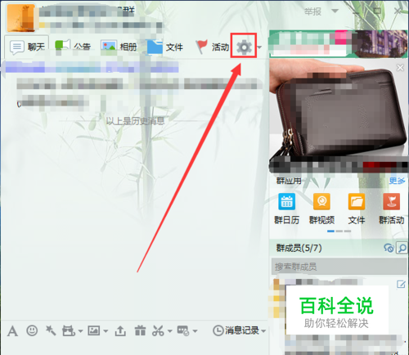Click the gift box icon

click(140, 330)
